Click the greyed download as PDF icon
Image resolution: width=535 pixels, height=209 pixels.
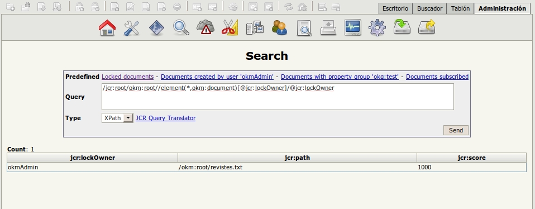[58, 7]
